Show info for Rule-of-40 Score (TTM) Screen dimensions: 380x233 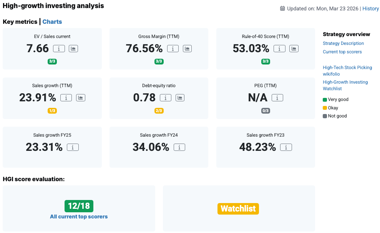click(279, 49)
